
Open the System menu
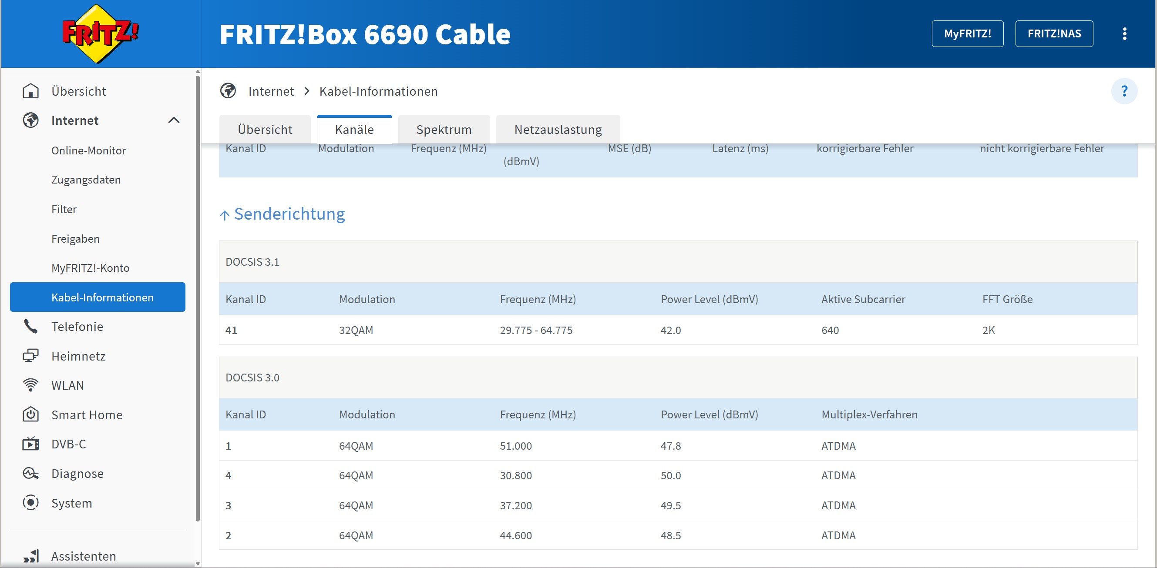pyautogui.click(x=71, y=503)
